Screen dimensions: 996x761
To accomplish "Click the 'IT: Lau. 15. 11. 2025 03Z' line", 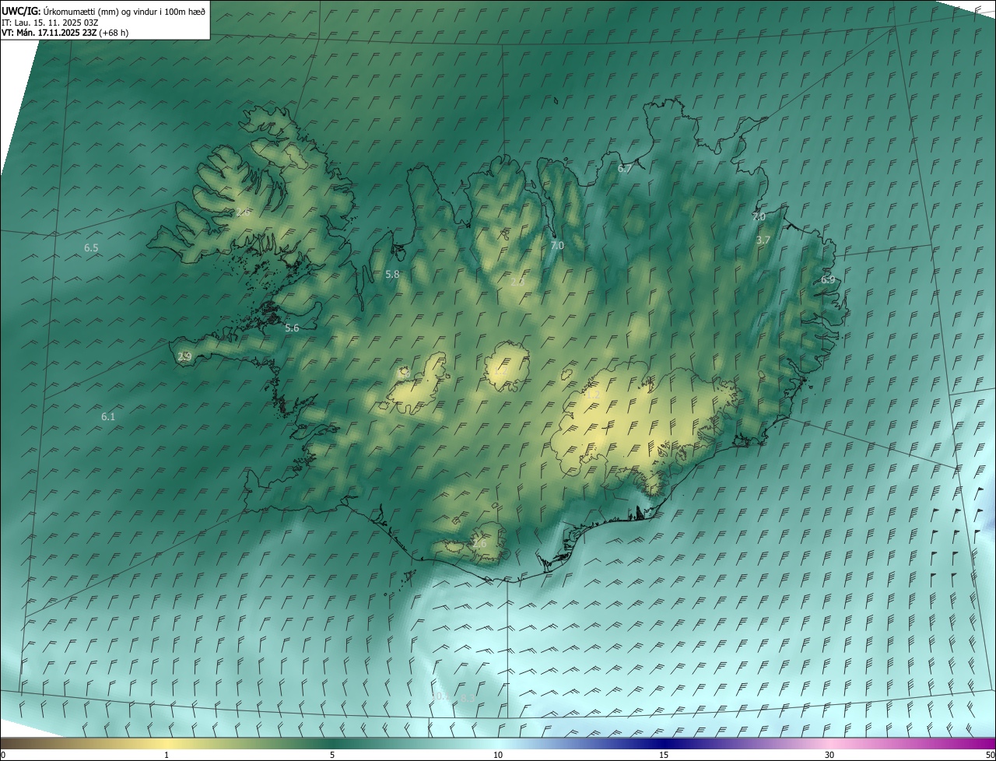I will (x=50, y=22).
